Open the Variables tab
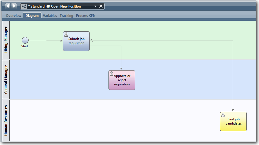The image size is (259, 145). click(x=50, y=16)
